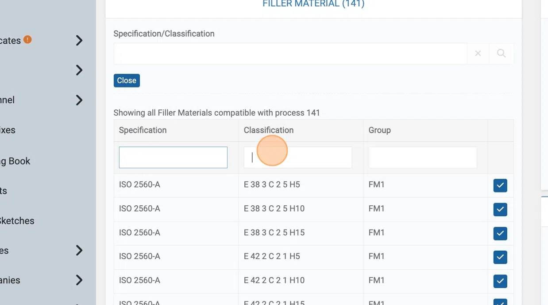Toggle checkbox for E 38 3 C 2 5 H15
The width and height of the screenshot is (548, 305).
coord(500,233)
